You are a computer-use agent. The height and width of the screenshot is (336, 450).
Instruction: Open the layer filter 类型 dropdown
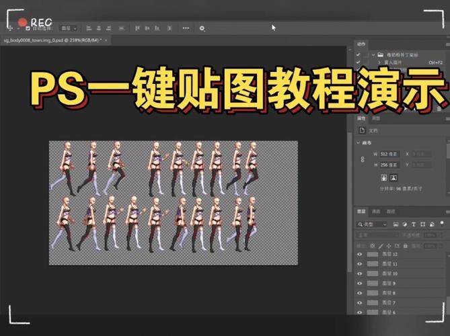click(x=372, y=224)
